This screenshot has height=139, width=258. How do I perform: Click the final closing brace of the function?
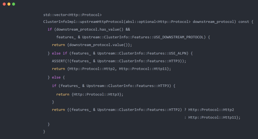click(44, 132)
